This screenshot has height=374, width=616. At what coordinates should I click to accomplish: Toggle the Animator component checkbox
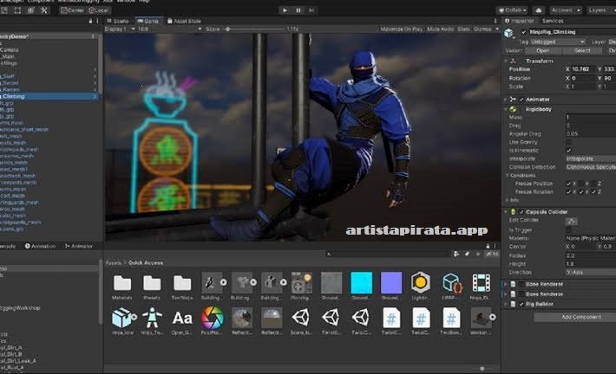[x=521, y=100]
